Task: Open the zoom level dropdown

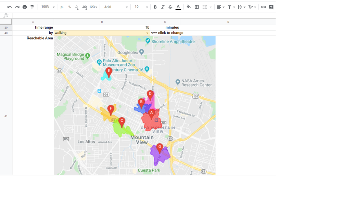Action: pyautogui.click(x=48, y=7)
